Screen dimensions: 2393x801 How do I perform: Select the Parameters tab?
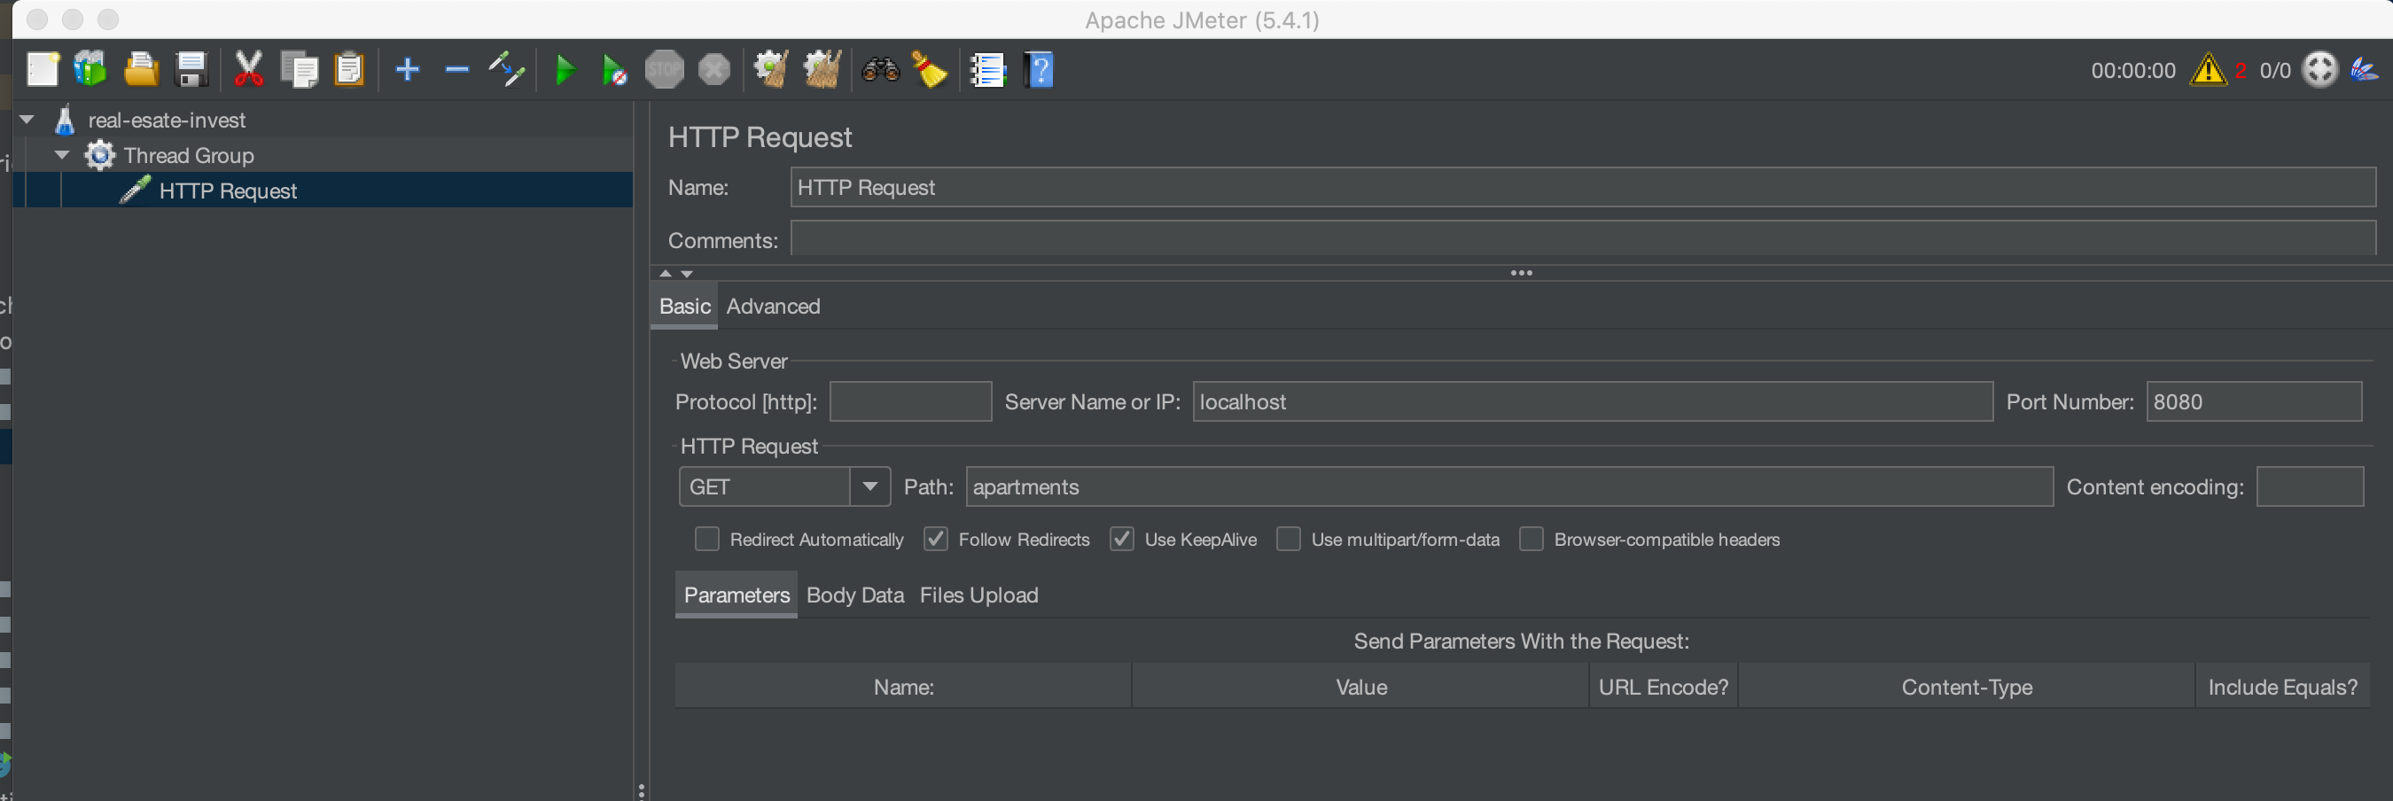click(x=737, y=595)
